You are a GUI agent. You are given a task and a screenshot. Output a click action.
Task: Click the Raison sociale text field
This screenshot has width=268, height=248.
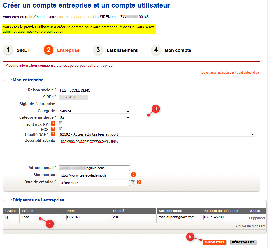94,90
